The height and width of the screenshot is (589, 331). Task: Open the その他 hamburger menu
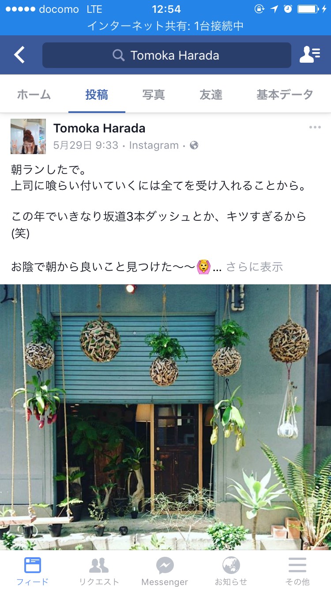297,565
